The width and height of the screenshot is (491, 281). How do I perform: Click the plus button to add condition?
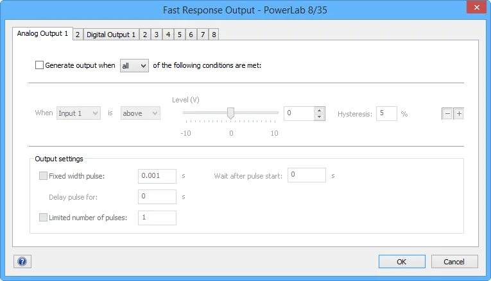click(x=458, y=113)
